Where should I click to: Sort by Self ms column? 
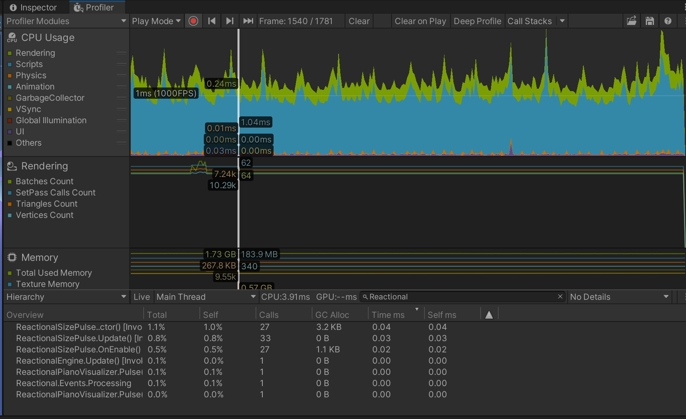(x=452, y=315)
